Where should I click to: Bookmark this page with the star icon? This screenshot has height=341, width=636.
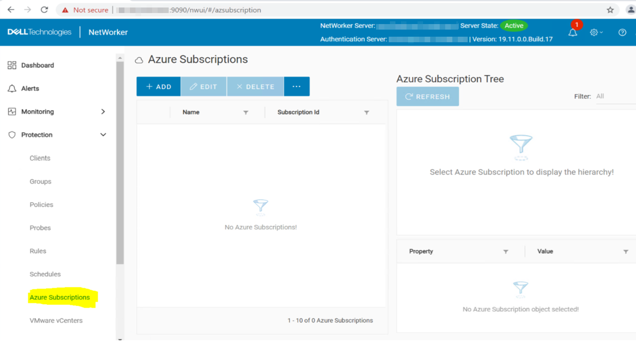pos(610,10)
